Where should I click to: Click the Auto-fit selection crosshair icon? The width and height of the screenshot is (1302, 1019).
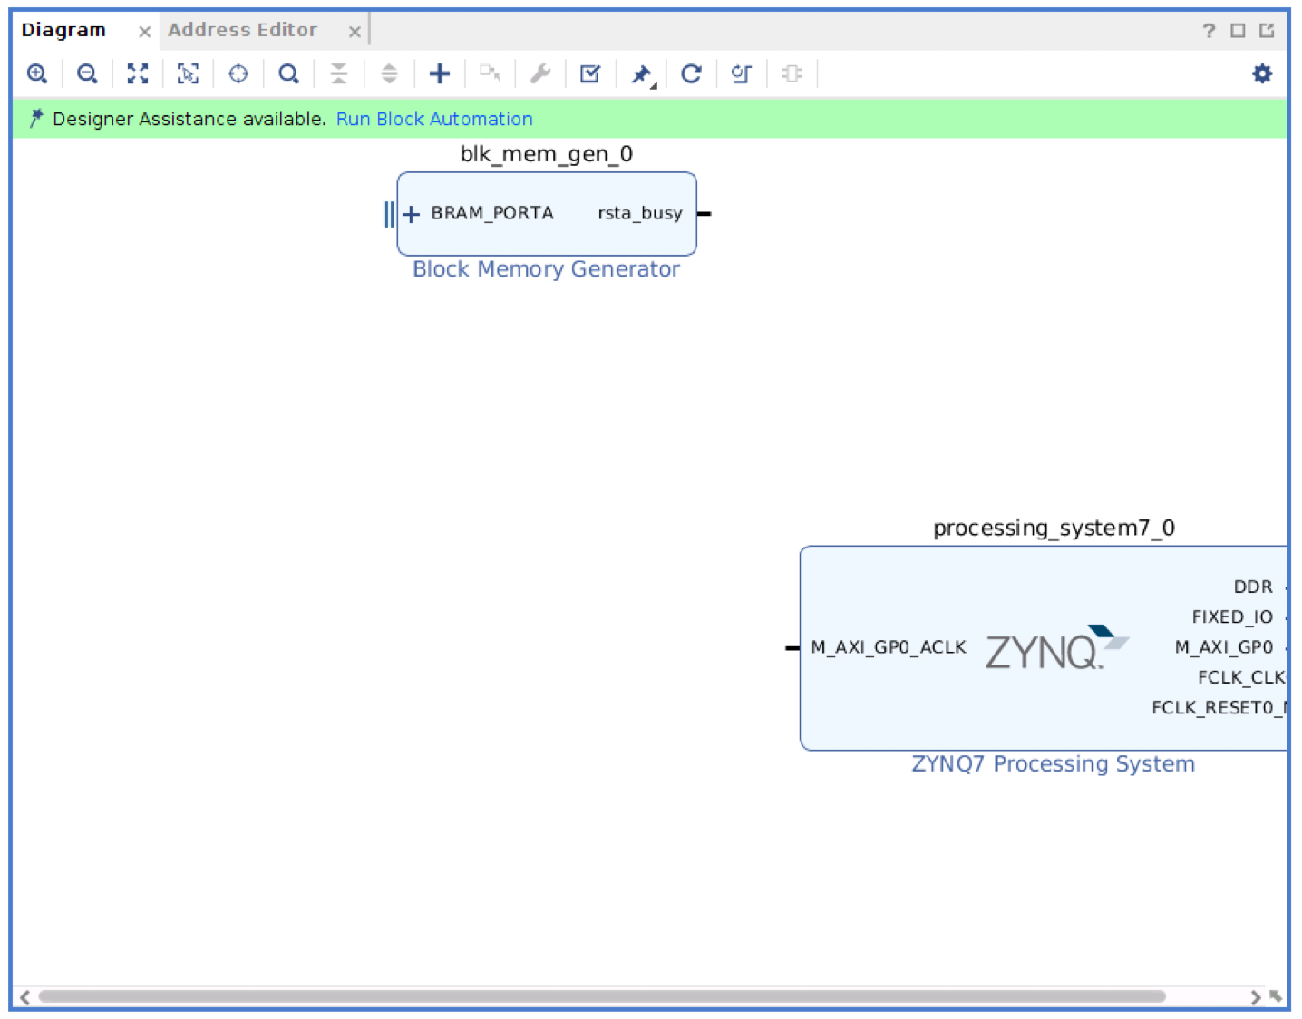click(x=238, y=73)
